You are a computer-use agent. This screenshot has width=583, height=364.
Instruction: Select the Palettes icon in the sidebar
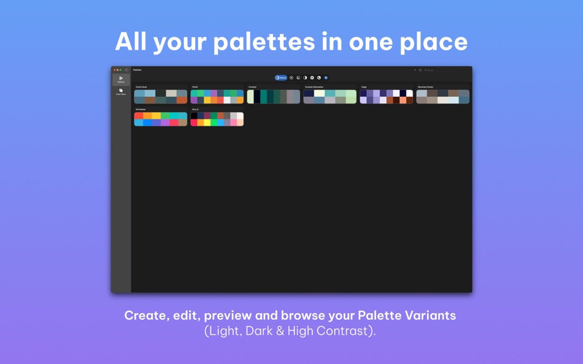coord(120,78)
